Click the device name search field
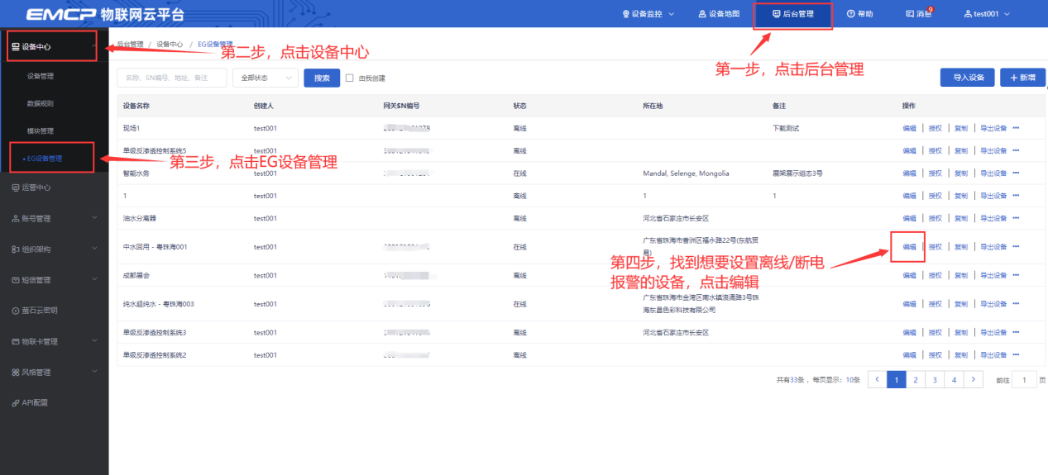The height and width of the screenshot is (475, 1048). point(172,78)
